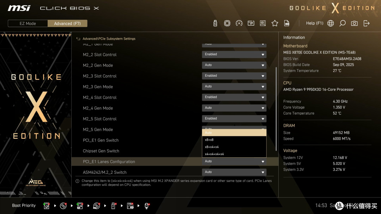This screenshot has height=214, width=381.
Task: Open M2_3 Slot Control dropdown
Action: (x=234, y=76)
